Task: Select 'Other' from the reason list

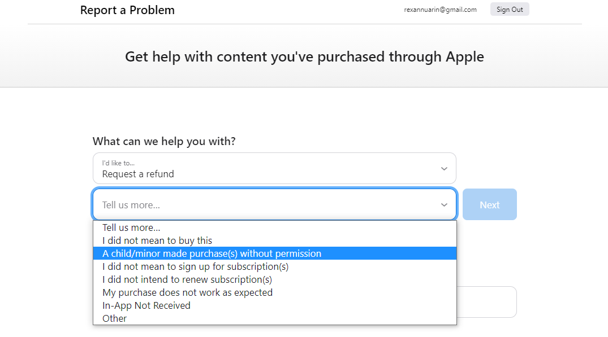Action: [114, 318]
